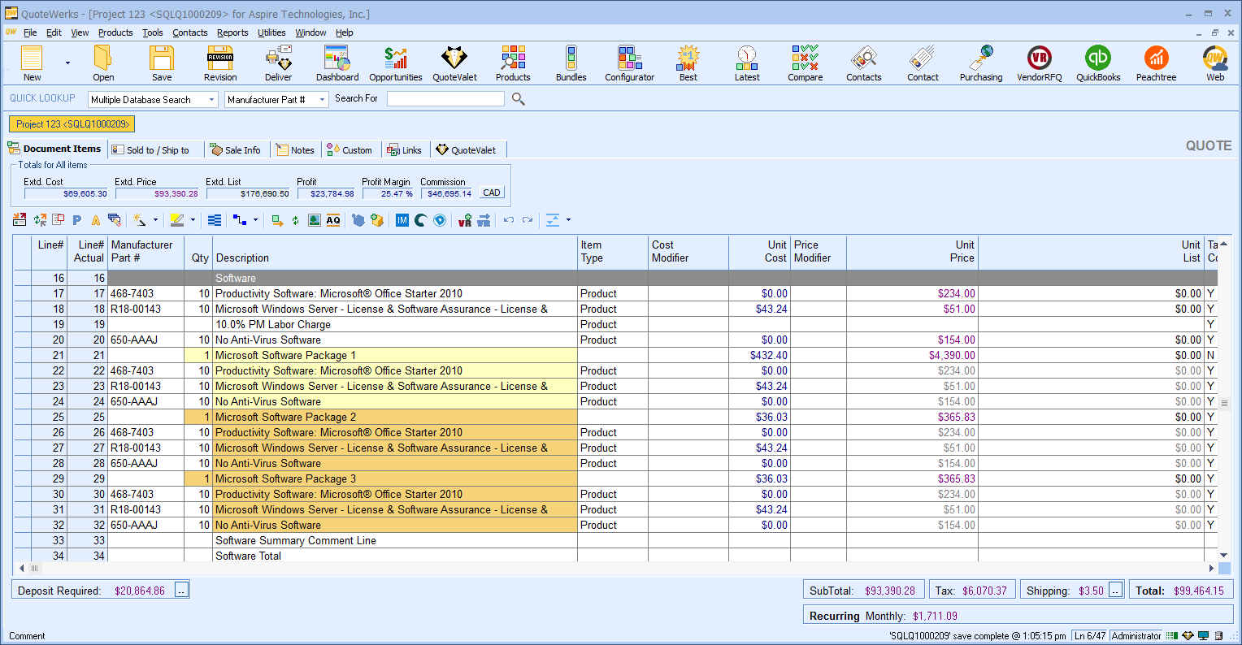
Task: Click the Compare documents icon
Action: 805,63
